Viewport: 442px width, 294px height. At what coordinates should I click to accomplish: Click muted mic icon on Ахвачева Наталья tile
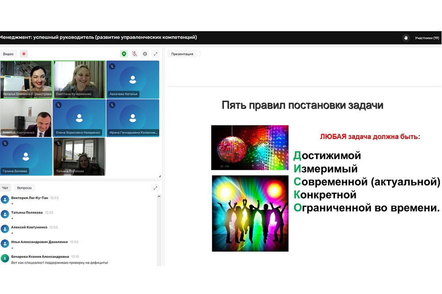(x=112, y=66)
